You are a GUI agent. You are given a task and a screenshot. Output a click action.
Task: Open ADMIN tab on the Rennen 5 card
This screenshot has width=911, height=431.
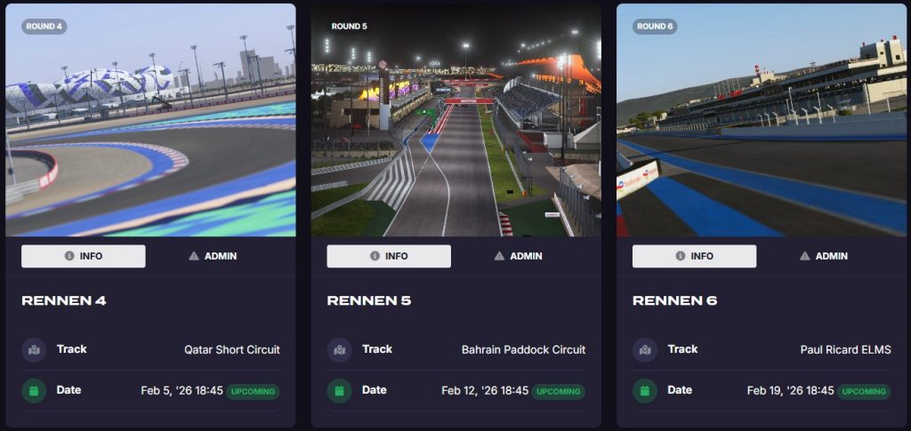tap(519, 256)
